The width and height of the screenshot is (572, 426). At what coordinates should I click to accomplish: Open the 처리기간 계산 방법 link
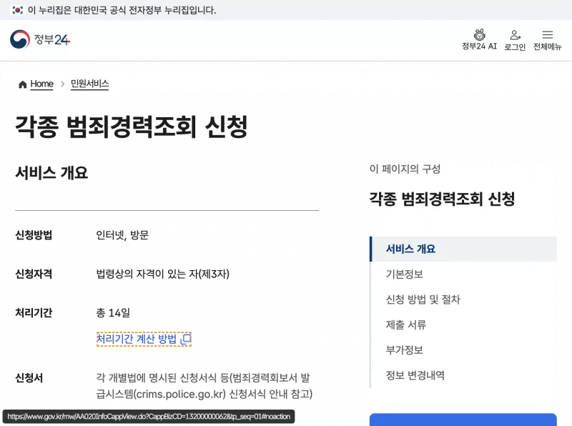(144, 340)
